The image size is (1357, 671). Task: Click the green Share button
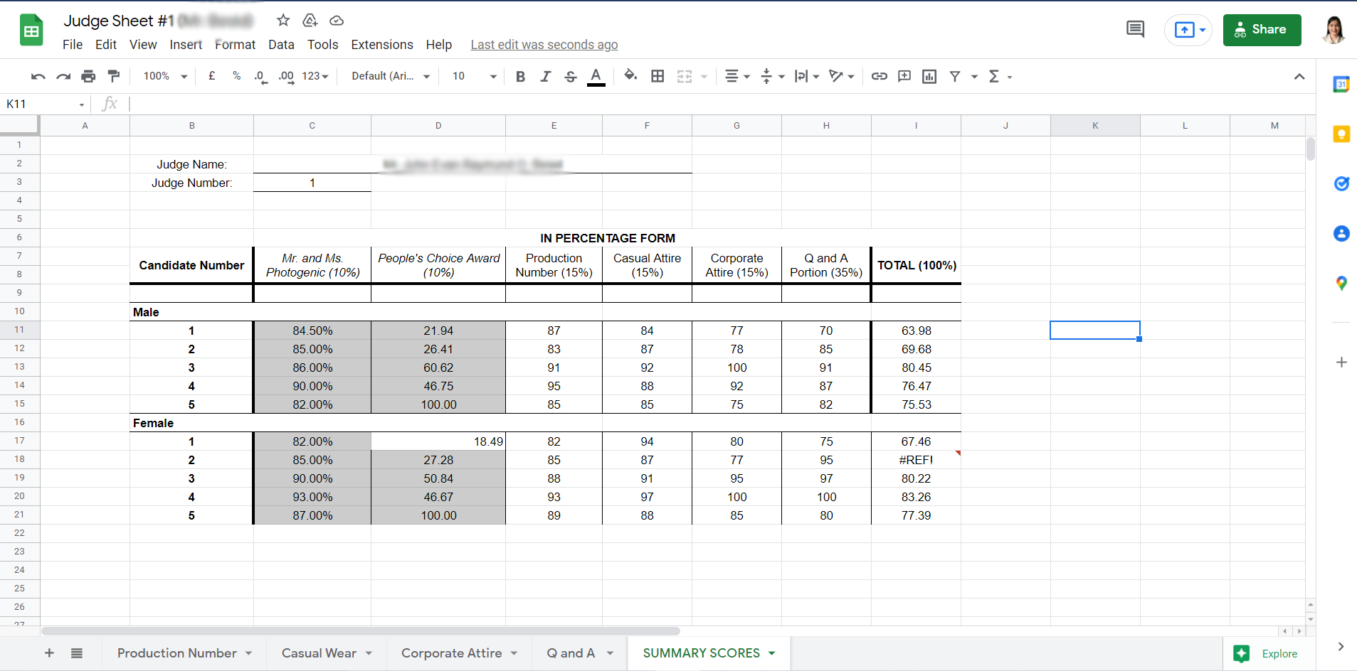click(1262, 30)
